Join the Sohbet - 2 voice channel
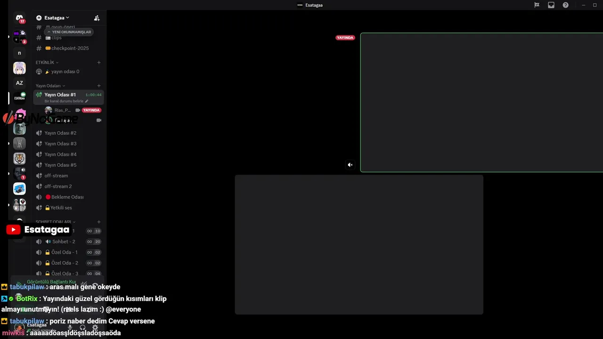 [x=69, y=242]
